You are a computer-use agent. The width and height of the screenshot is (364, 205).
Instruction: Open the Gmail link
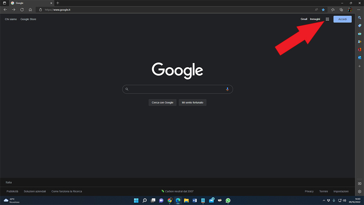[x=304, y=19]
